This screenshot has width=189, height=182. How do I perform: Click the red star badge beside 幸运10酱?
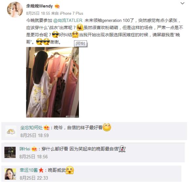pyautogui.click(x=41, y=170)
